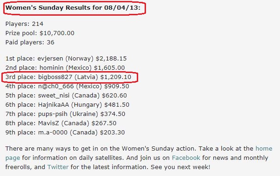Click the Women's Sunday Results heading
This screenshot has width=280, height=176.
coord(73,8)
